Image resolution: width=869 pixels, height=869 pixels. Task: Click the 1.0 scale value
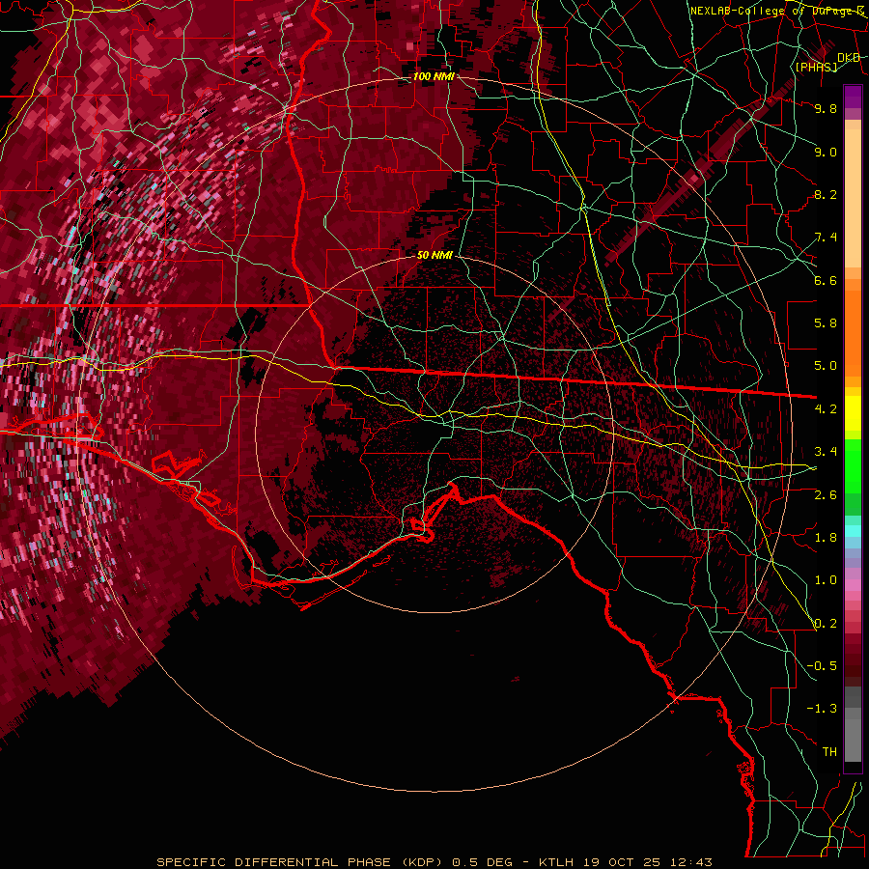tap(826, 580)
